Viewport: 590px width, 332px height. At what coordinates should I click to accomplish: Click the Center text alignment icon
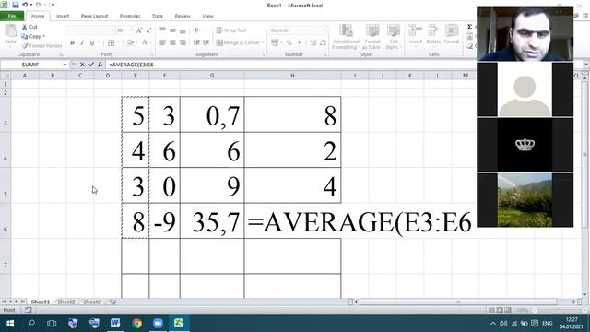point(172,43)
